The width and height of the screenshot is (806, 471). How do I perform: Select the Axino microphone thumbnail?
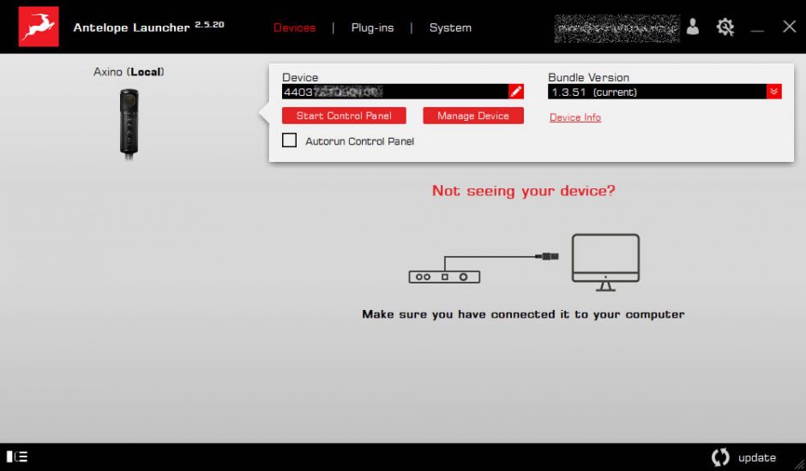coord(129,123)
